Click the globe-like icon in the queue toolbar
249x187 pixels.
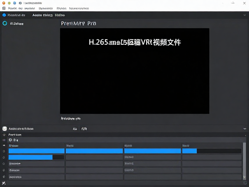11,140
